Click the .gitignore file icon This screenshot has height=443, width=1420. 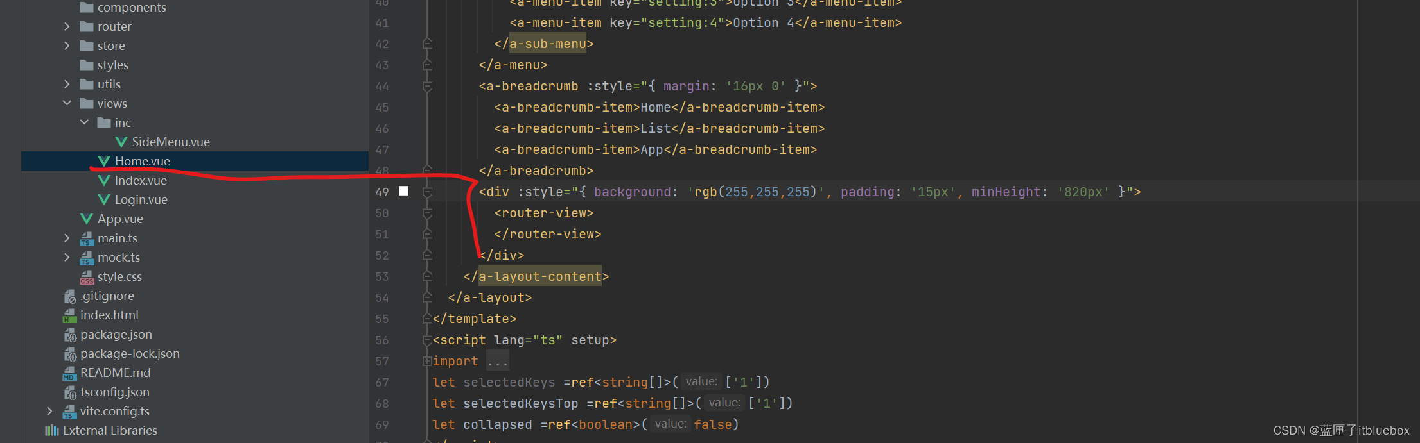point(69,296)
